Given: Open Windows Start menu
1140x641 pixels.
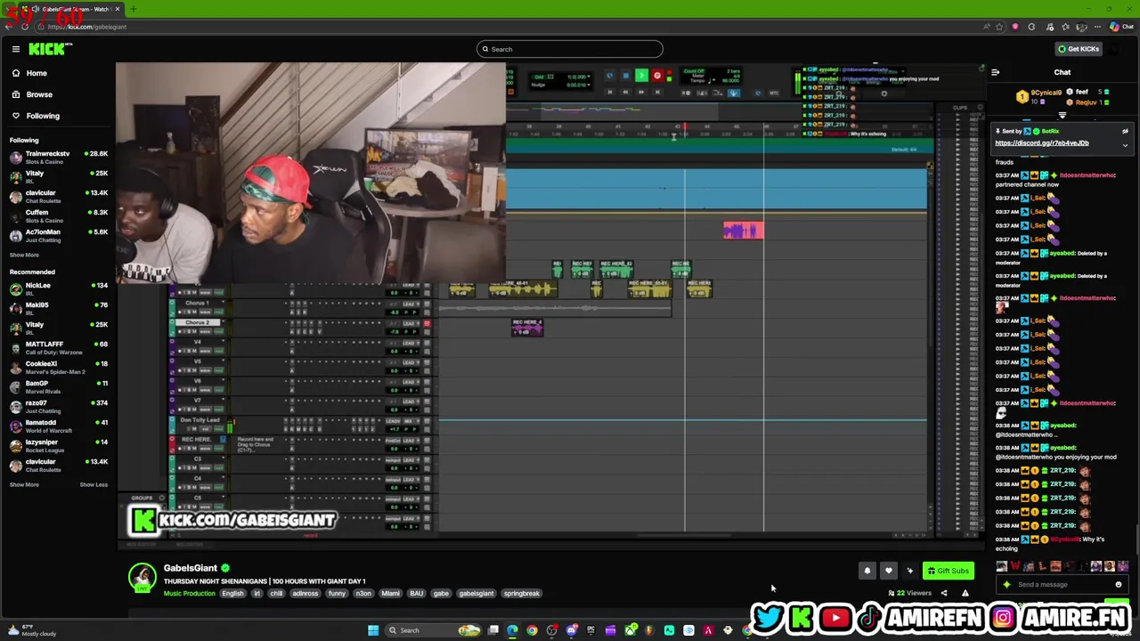Looking at the screenshot, I should tap(373, 630).
